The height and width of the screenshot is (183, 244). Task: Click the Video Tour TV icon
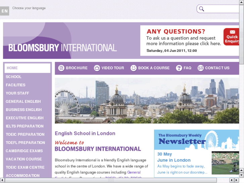[97, 68]
